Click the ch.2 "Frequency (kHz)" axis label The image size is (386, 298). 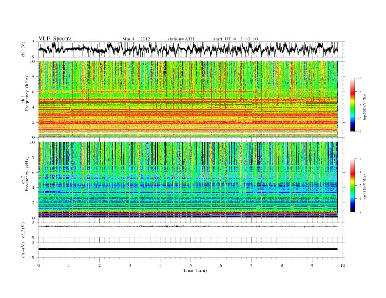[27, 173]
